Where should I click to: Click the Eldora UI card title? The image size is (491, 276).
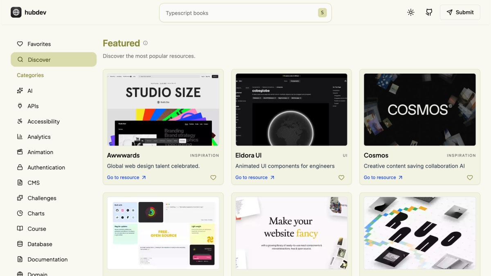248,155
